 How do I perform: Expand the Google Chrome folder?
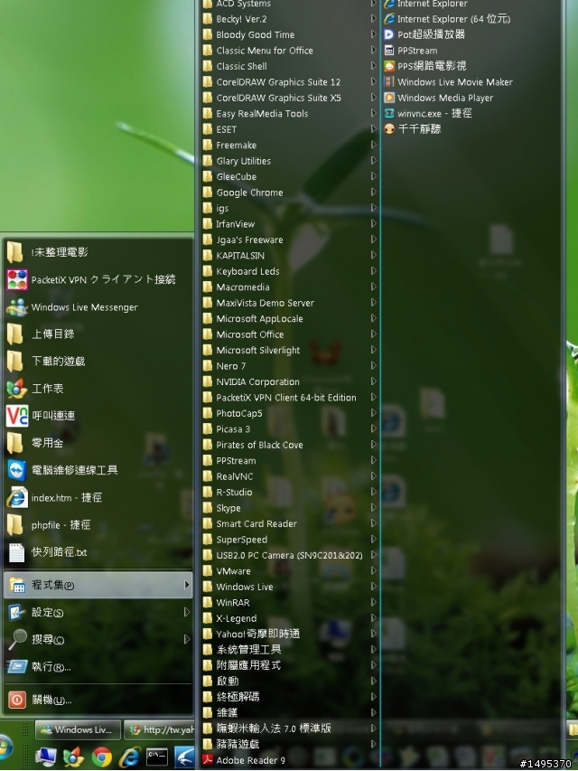coord(290,193)
